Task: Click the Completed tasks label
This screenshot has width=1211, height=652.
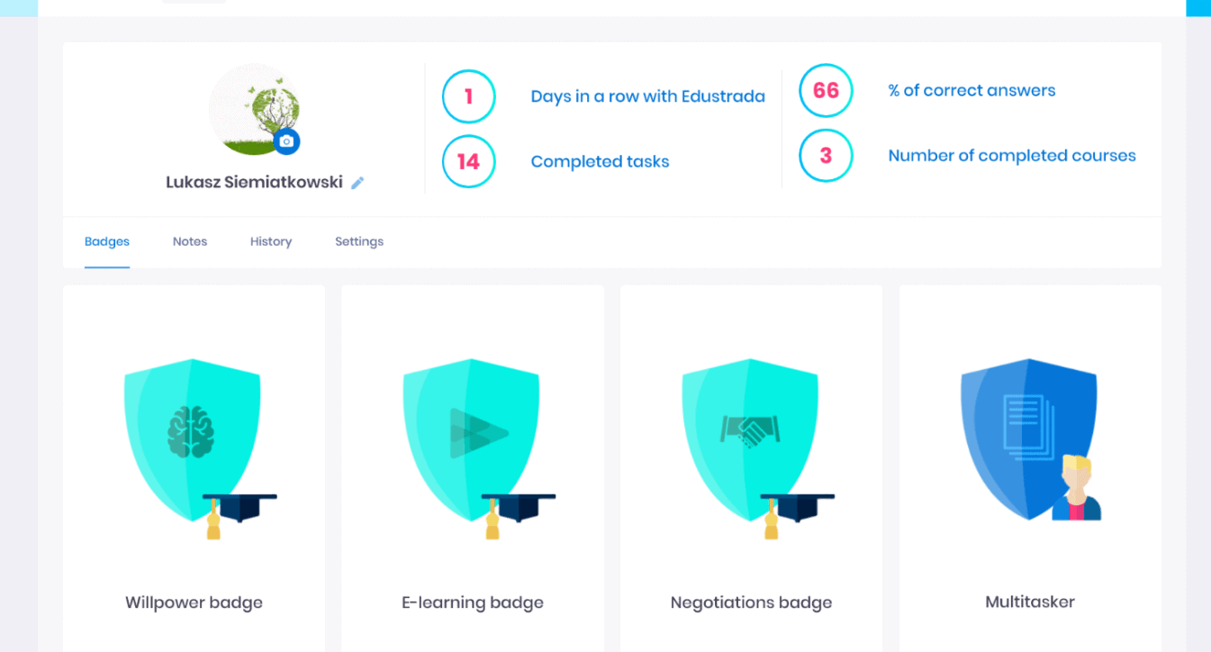Action: (600, 162)
